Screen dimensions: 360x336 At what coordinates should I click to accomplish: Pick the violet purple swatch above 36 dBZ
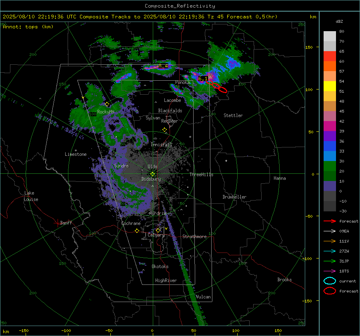(330, 136)
